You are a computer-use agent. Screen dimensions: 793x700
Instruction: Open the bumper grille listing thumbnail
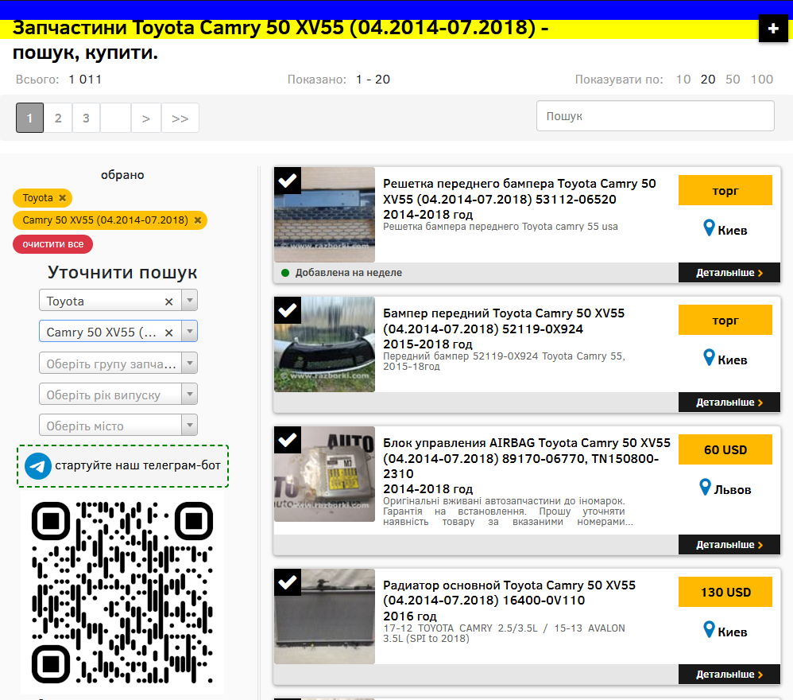[x=325, y=215]
